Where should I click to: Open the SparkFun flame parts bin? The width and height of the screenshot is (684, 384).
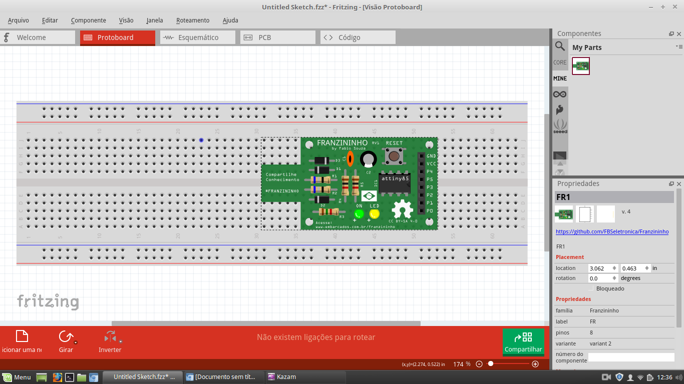point(560,109)
